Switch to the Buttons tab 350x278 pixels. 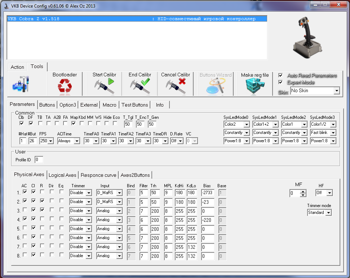(47, 105)
